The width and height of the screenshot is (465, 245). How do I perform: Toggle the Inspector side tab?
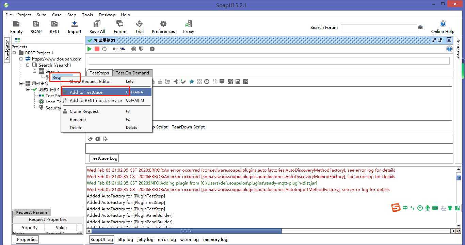point(458,49)
